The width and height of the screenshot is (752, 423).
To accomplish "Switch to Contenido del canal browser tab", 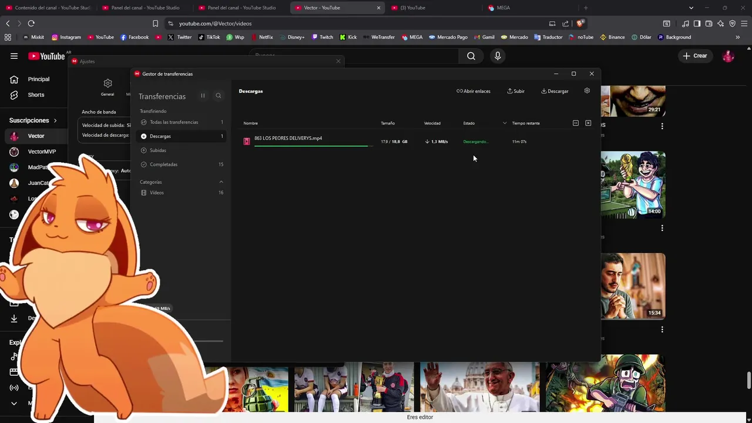I will pos(48,8).
